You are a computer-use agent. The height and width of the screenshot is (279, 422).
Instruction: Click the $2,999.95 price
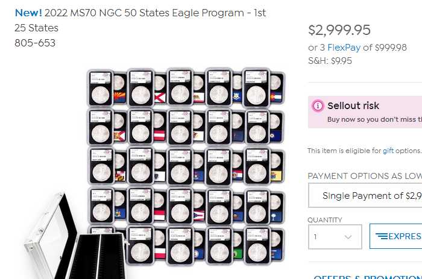(339, 30)
